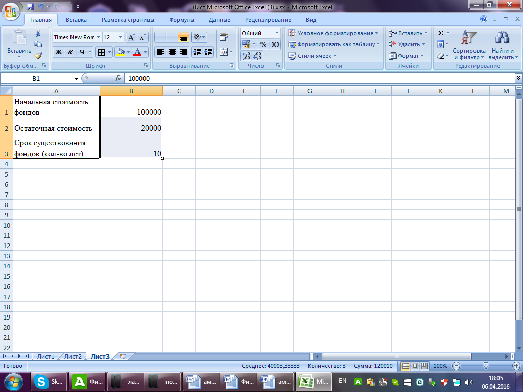Viewport: 523px width, 392px height.
Task: Switch to sheet Лист1
Action: point(45,356)
